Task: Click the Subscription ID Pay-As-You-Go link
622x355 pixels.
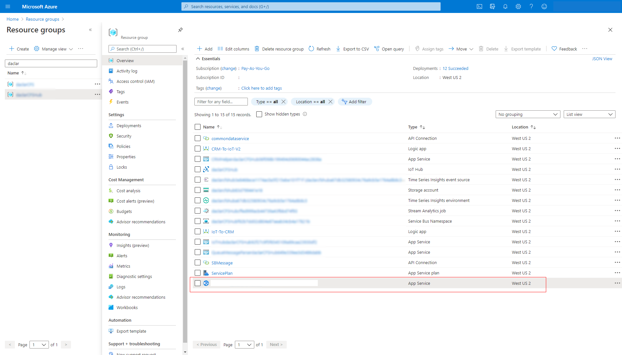Action: 255,68
